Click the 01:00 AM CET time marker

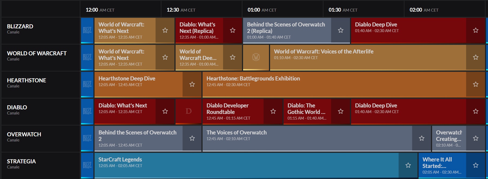tap(262, 10)
